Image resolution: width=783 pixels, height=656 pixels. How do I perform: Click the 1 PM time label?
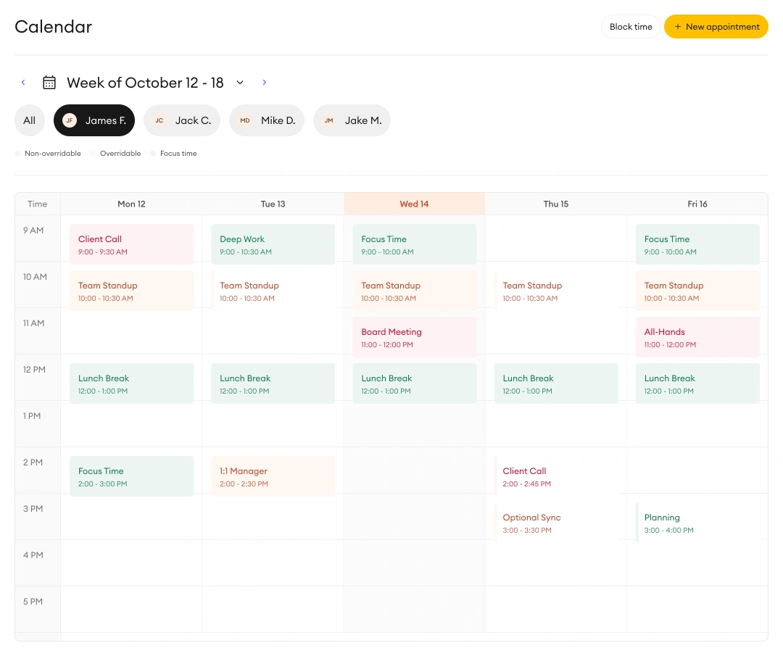click(x=32, y=416)
